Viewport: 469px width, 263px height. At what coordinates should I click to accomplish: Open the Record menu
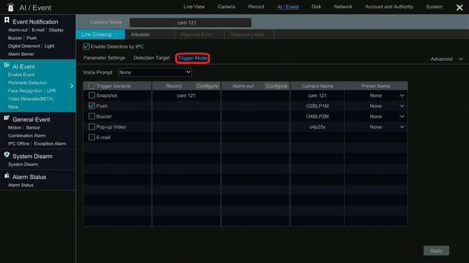coord(256,6)
